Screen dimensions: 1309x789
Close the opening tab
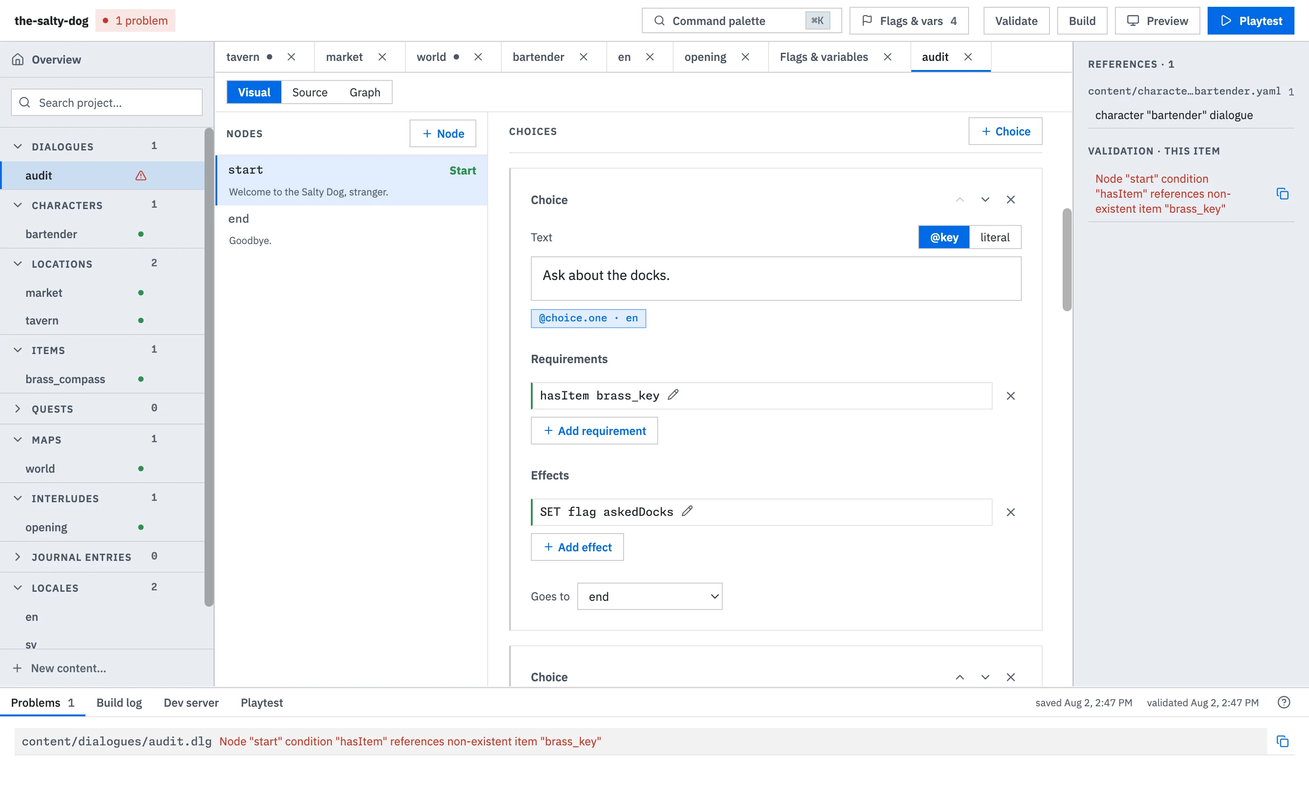[x=745, y=57]
